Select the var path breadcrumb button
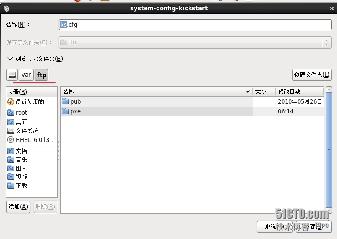The height and width of the screenshot is (239, 337). click(x=26, y=75)
